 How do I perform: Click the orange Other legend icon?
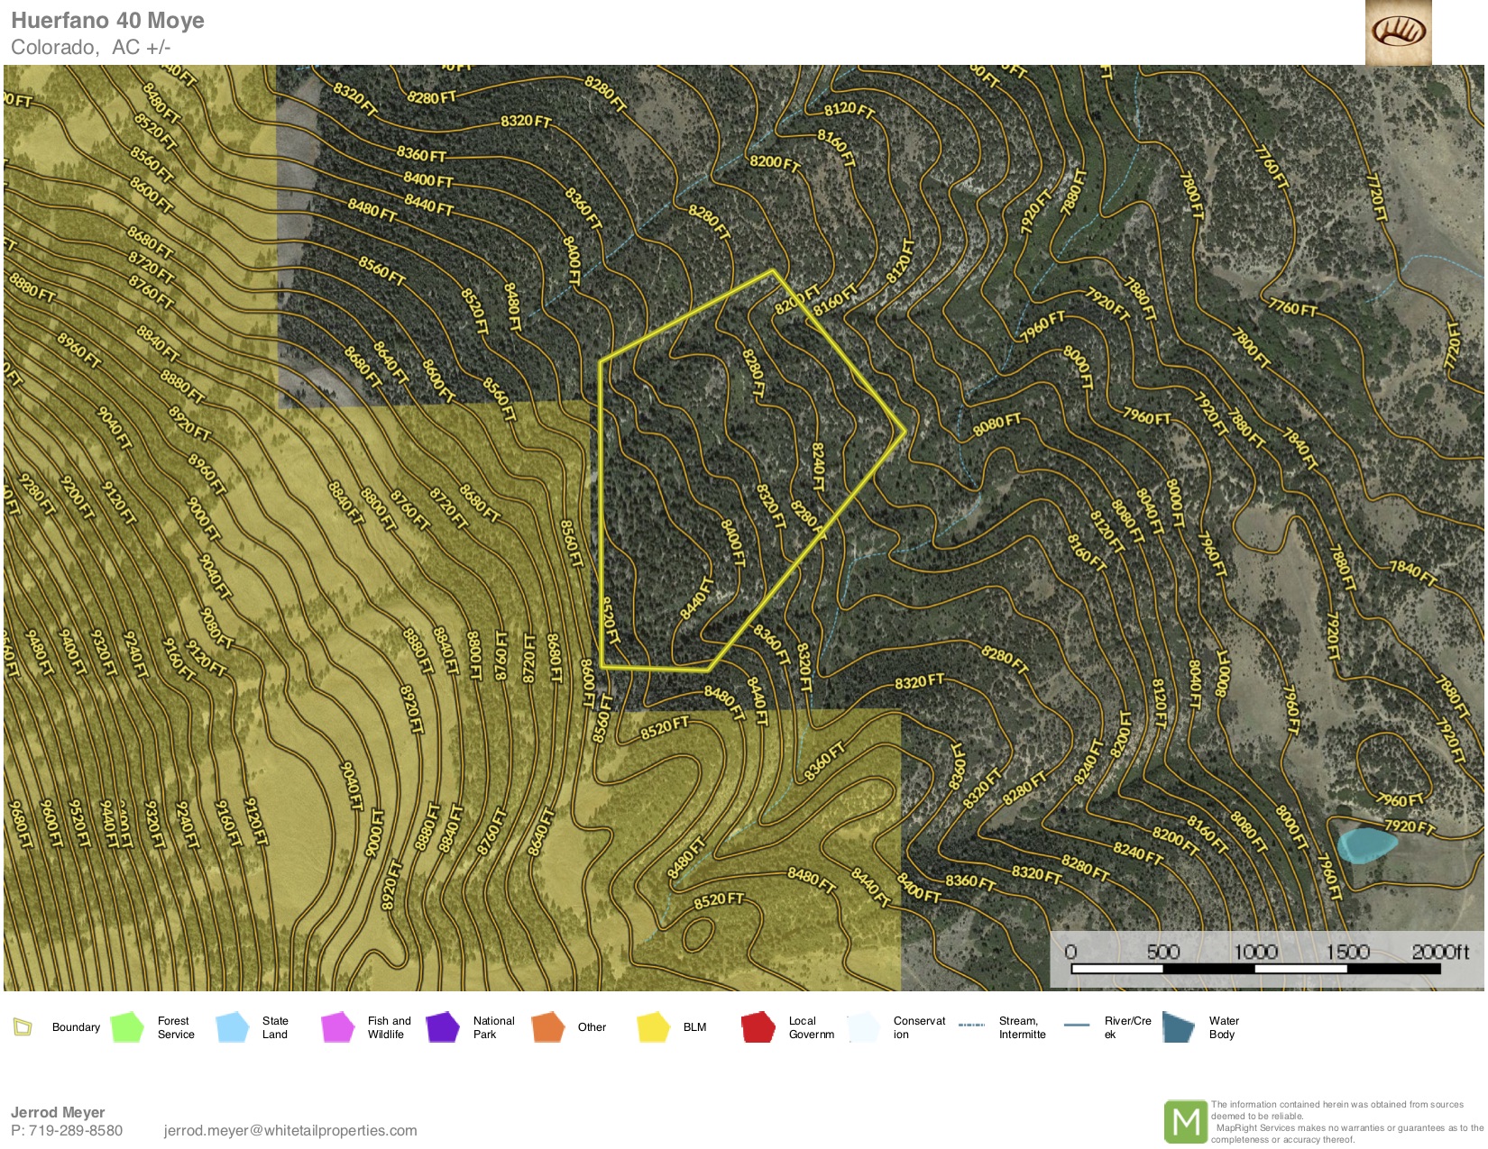tap(547, 1026)
